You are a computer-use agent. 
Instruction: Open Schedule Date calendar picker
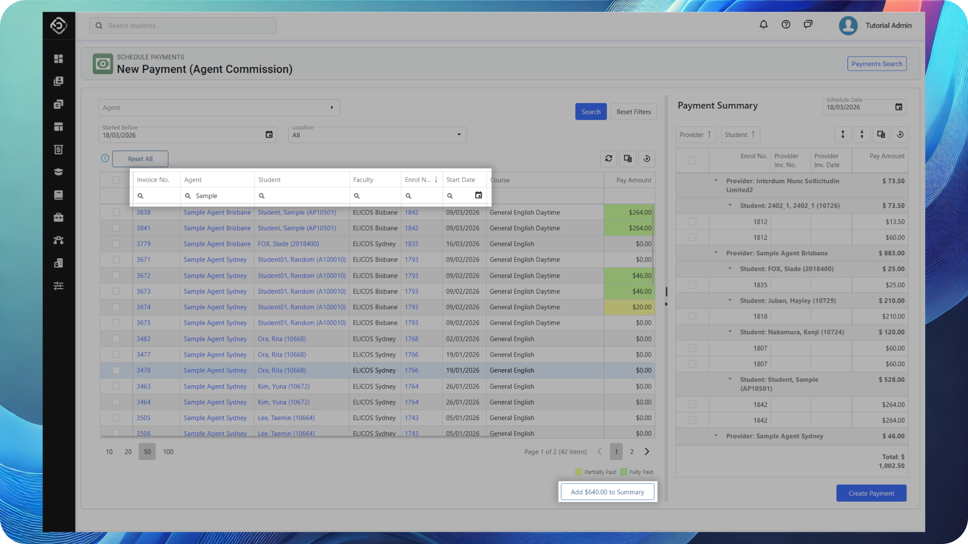pos(898,107)
